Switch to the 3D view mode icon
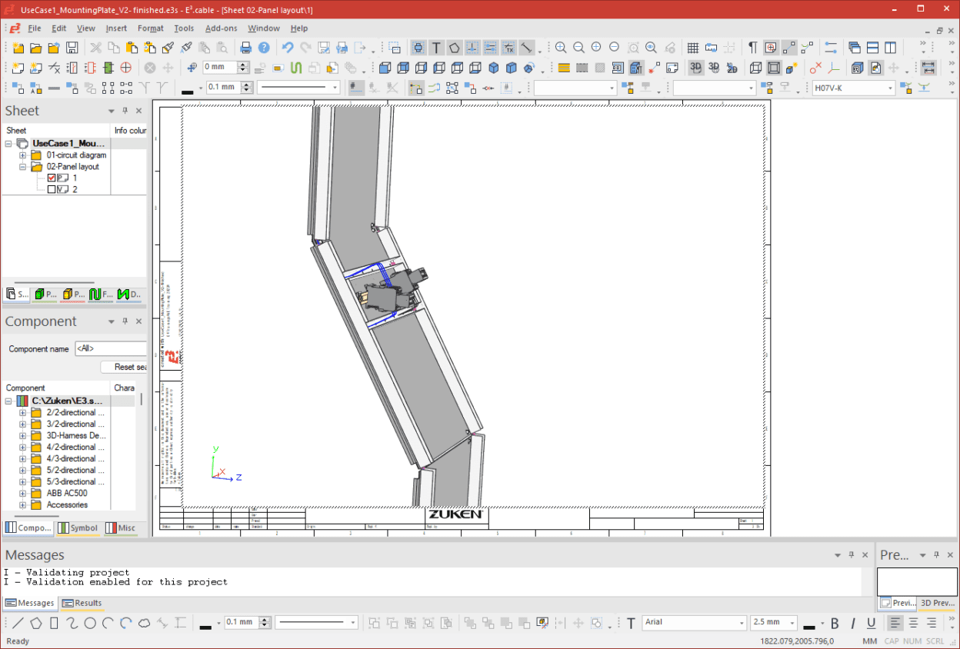The image size is (960, 649). (695, 67)
